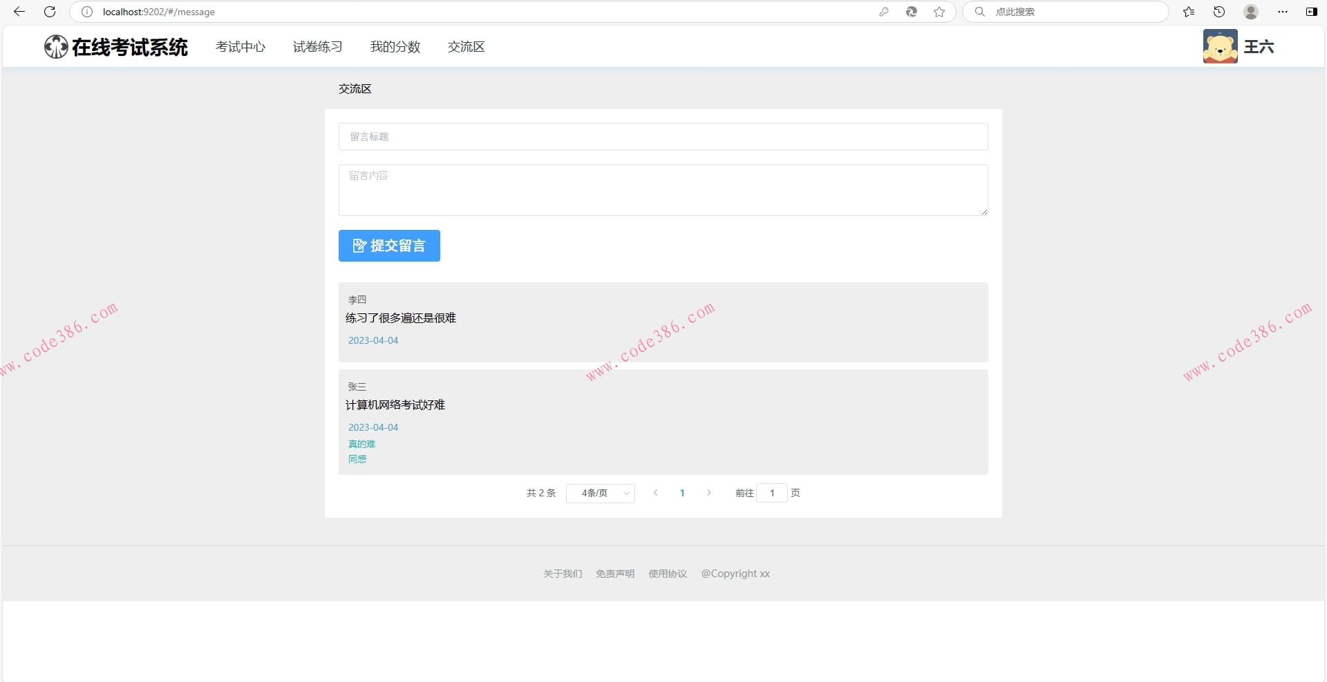Select page 1 in pagination

point(682,493)
